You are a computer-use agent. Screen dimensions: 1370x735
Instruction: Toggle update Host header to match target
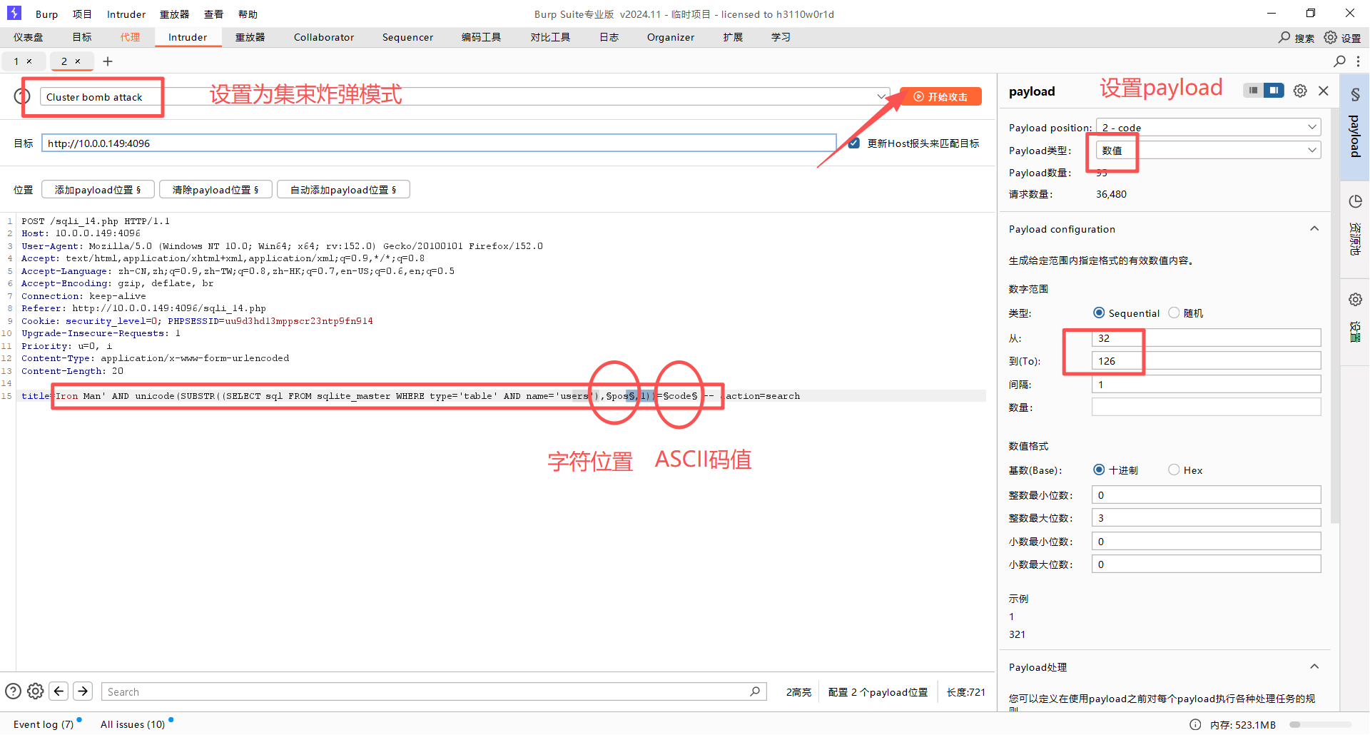coord(853,143)
